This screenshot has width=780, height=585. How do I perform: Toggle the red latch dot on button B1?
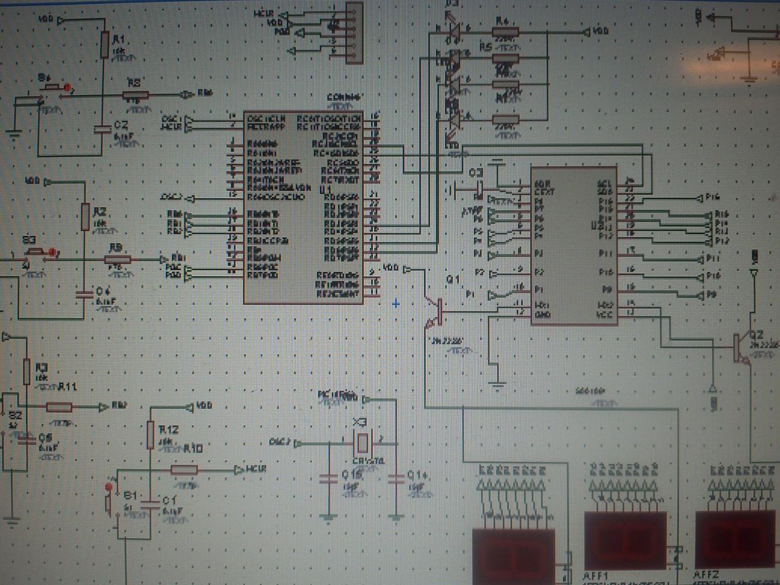109,487
